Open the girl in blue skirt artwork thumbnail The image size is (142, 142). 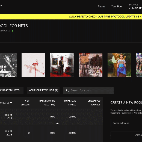coord(119,65)
